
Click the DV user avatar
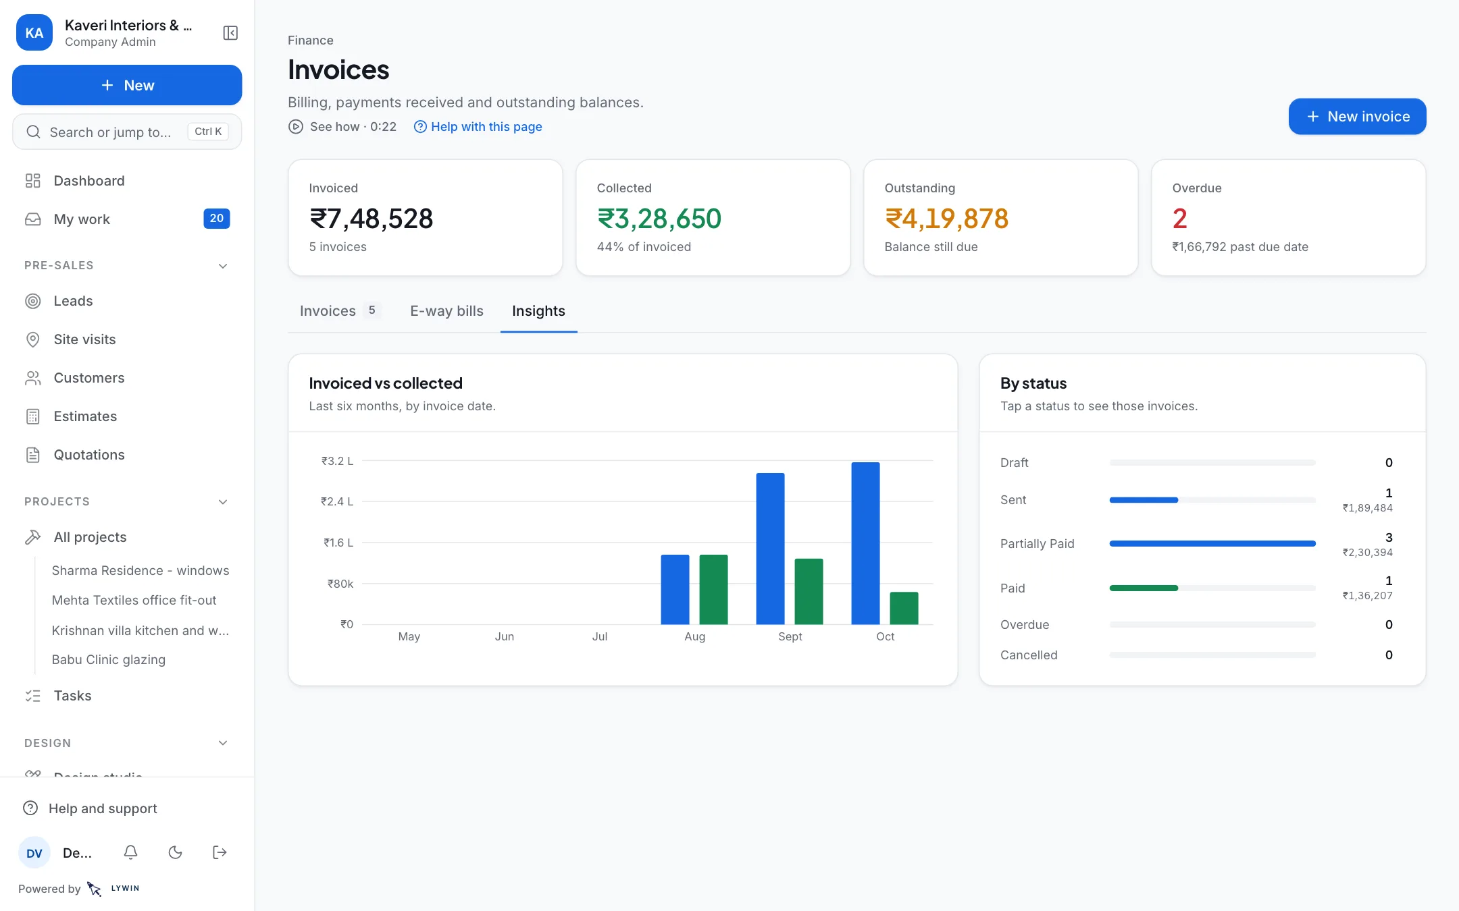coord(34,853)
